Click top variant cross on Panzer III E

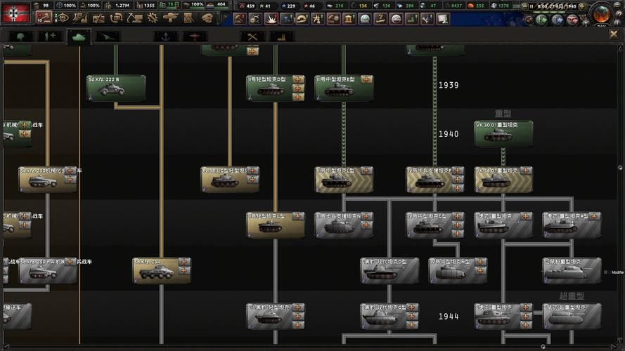[366, 79]
